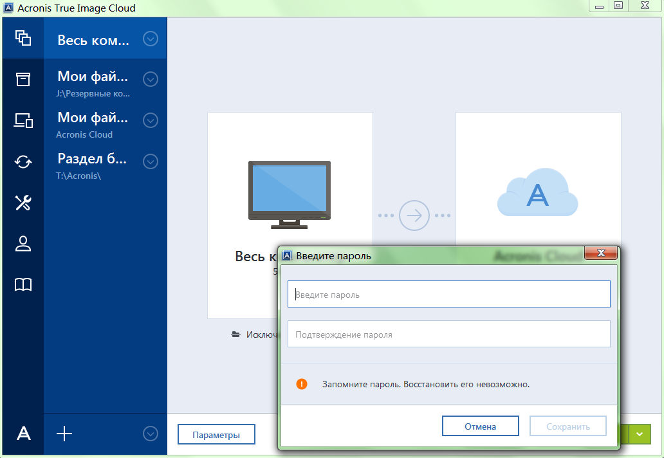Image resolution: width=664 pixels, height=458 pixels.
Task: Open the Help book icon in sidebar
Action: tap(23, 284)
